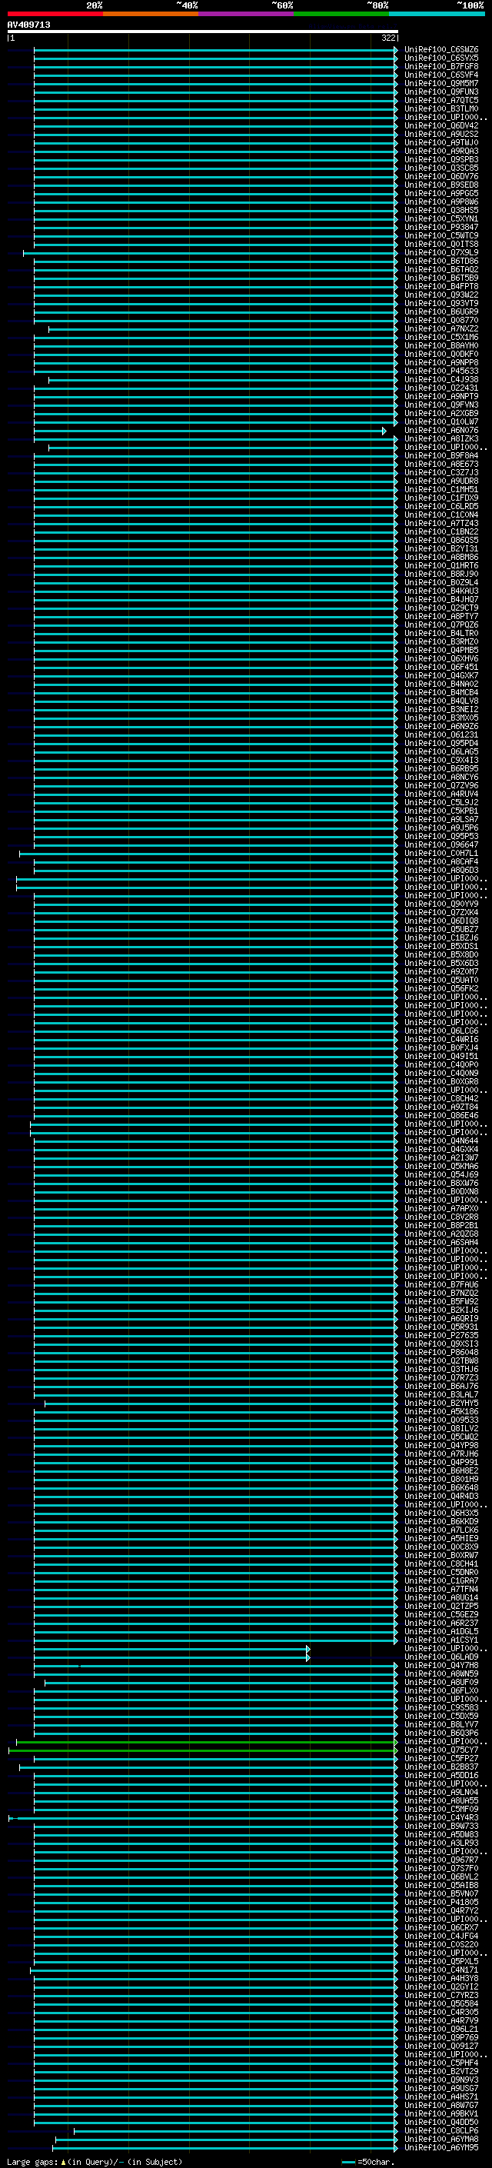Select hit UniRef100_A6YM95

[440, 2147]
